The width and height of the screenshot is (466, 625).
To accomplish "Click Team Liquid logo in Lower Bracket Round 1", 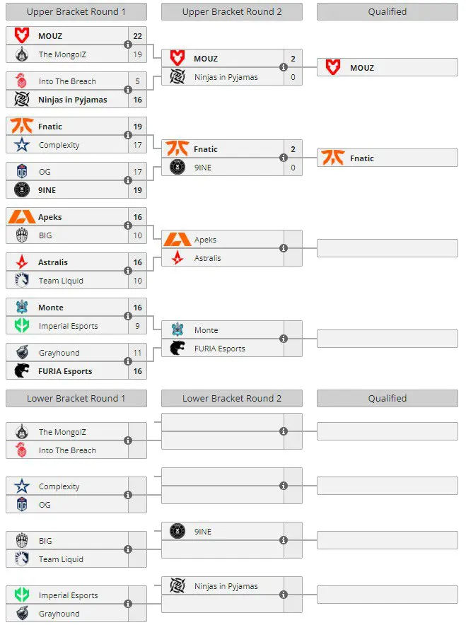I will click(22, 559).
